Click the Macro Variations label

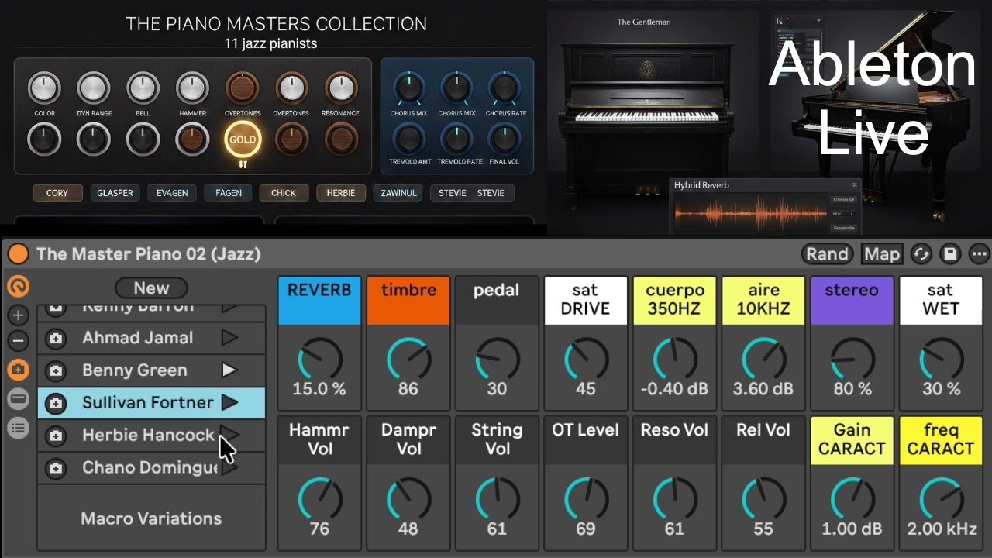click(151, 518)
